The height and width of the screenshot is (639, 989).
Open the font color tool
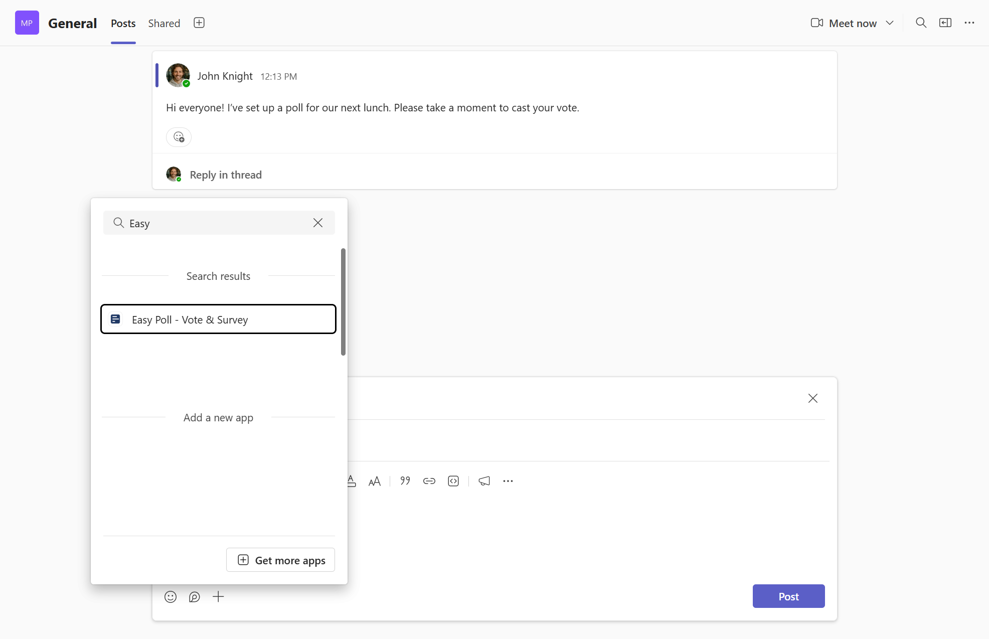pos(351,481)
